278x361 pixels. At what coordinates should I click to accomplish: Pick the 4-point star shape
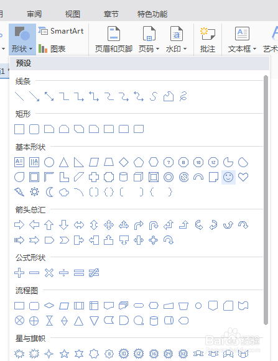coord(49,354)
